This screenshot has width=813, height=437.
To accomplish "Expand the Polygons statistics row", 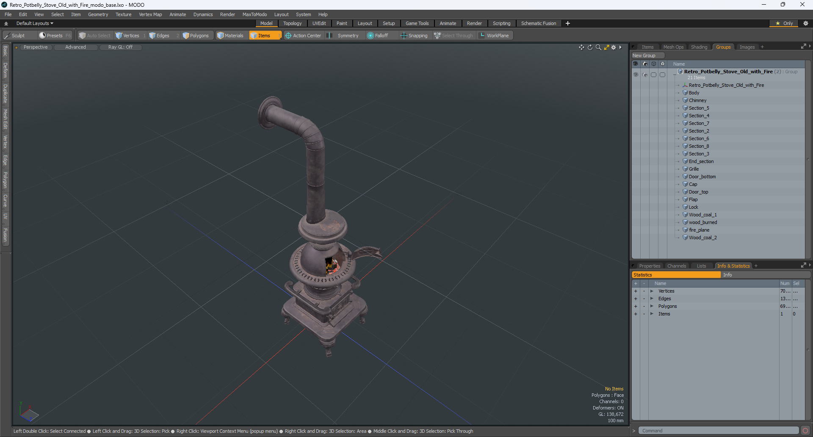I will 652,306.
